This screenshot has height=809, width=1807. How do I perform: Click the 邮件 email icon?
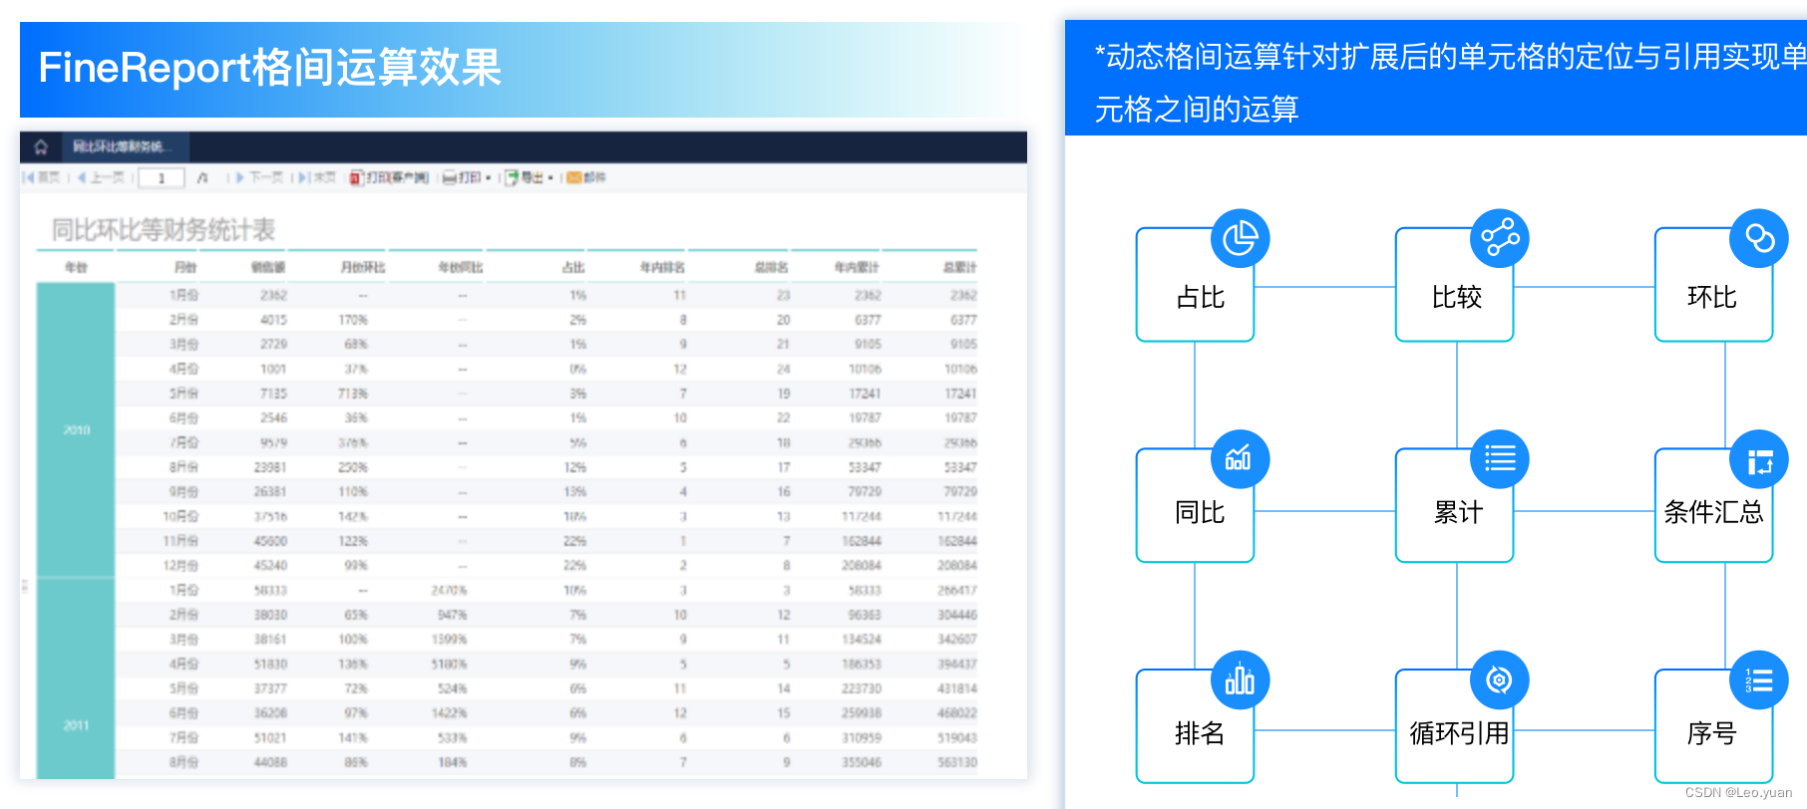[574, 177]
